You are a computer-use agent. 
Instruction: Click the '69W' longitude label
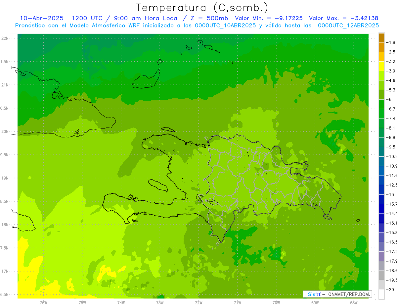315,302
